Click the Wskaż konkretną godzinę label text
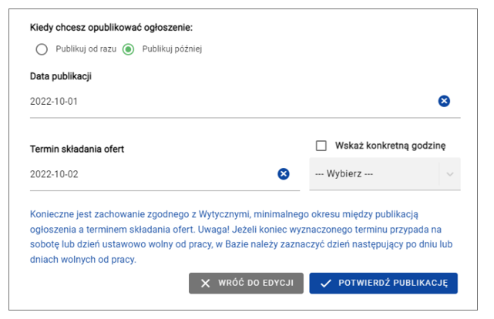The width and height of the screenshot is (494, 319). (x=390, y=145)
